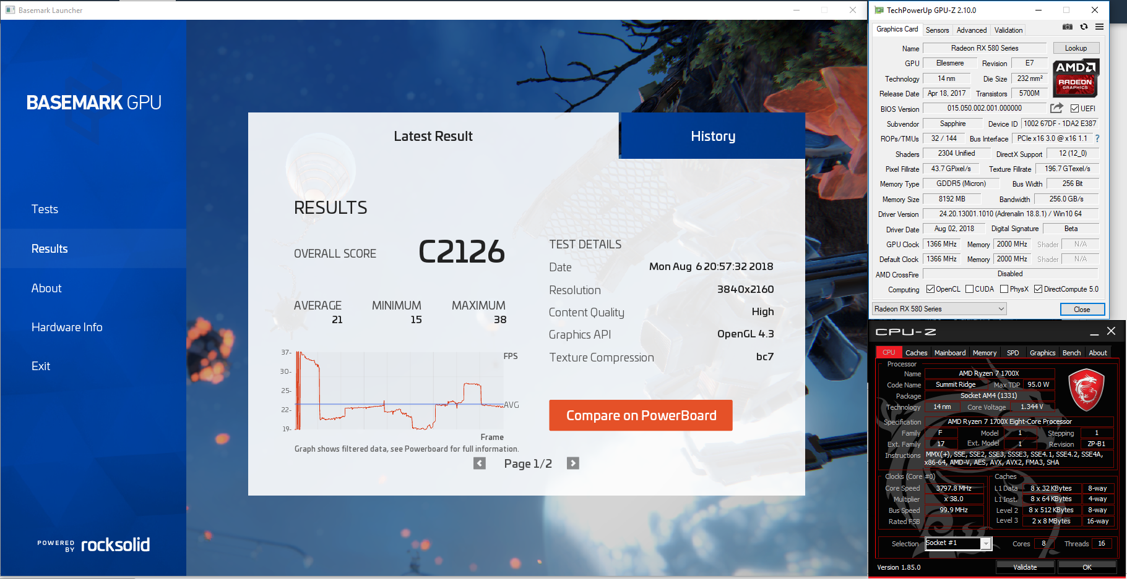Click the GPU-Z refresh icon
Viewport: 1127px width, 579px height.
(1084, 27)
